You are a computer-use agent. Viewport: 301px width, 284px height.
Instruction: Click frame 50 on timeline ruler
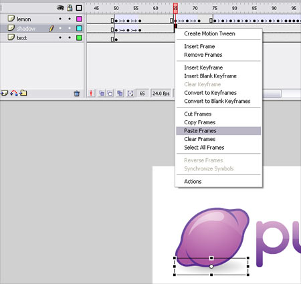pos(116,8)
